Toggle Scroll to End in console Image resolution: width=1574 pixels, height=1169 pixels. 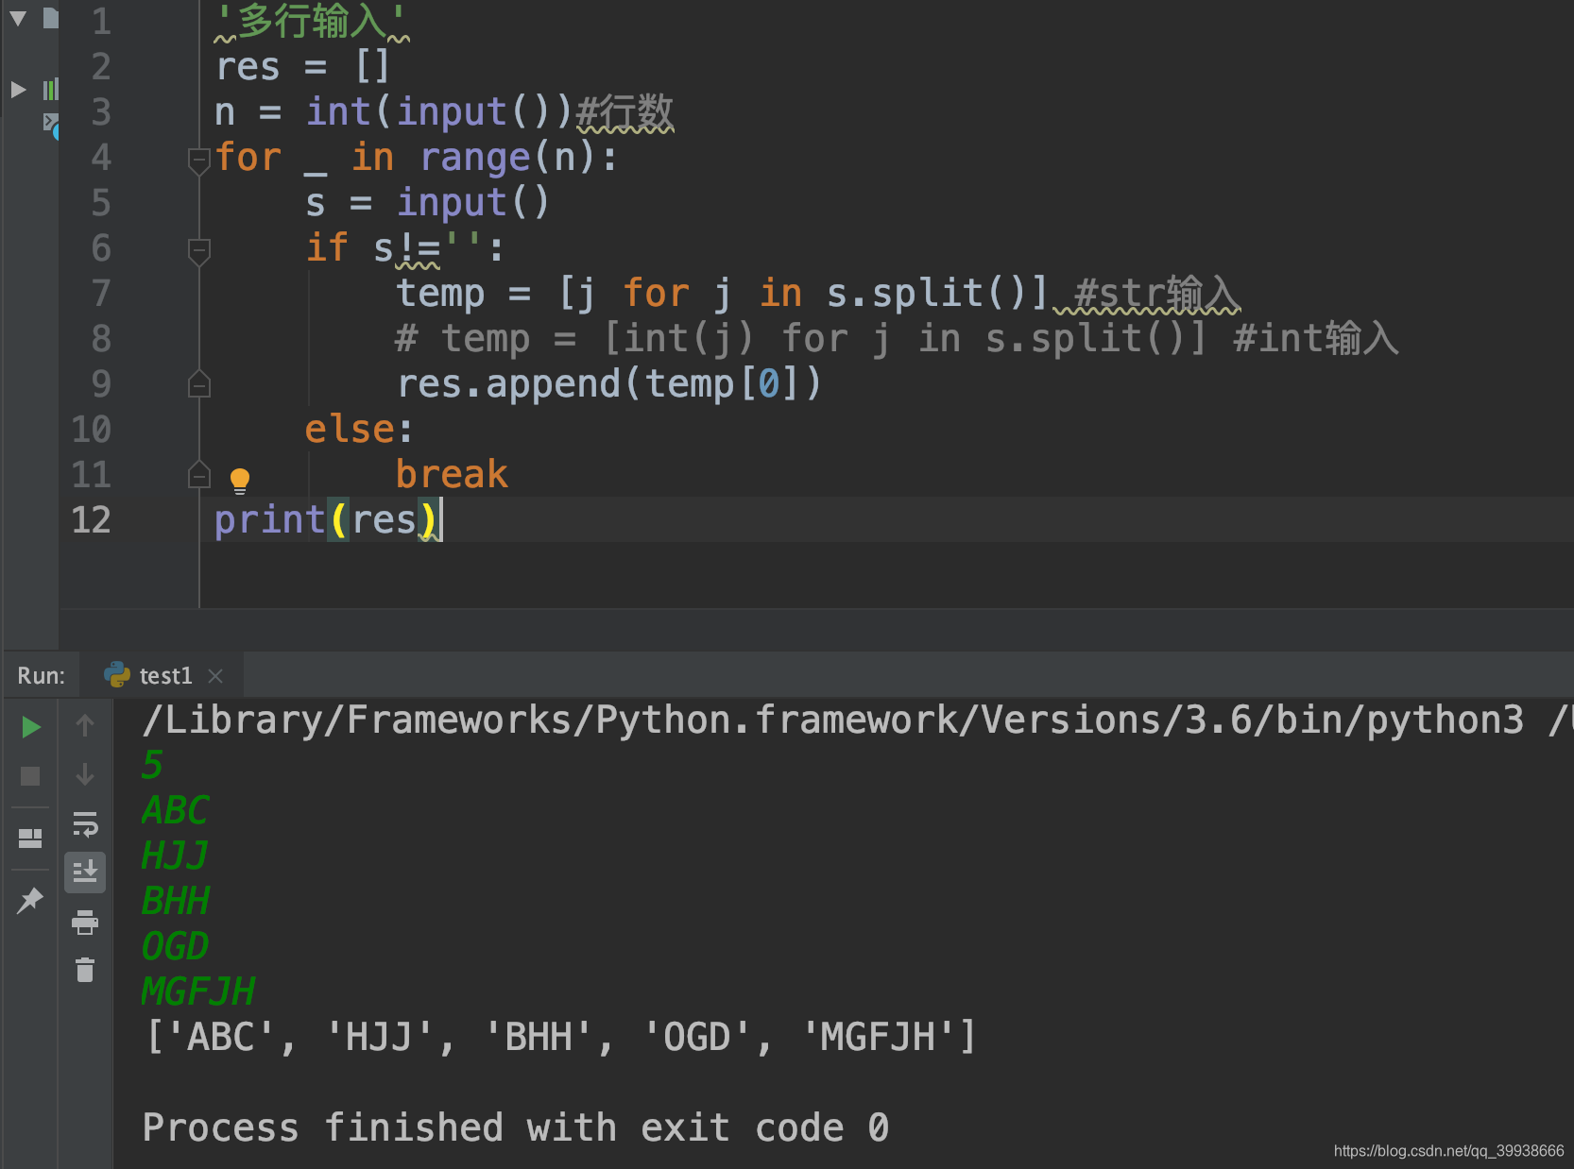pos(85,873)
